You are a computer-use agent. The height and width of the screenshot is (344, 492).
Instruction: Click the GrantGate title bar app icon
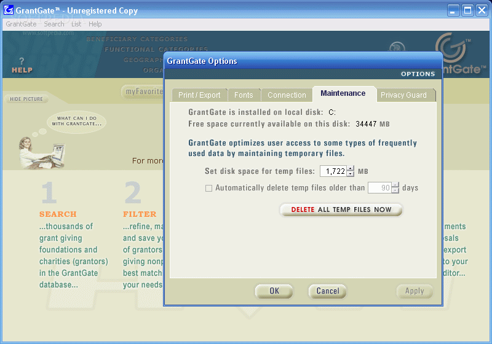[x=9, y=10]
